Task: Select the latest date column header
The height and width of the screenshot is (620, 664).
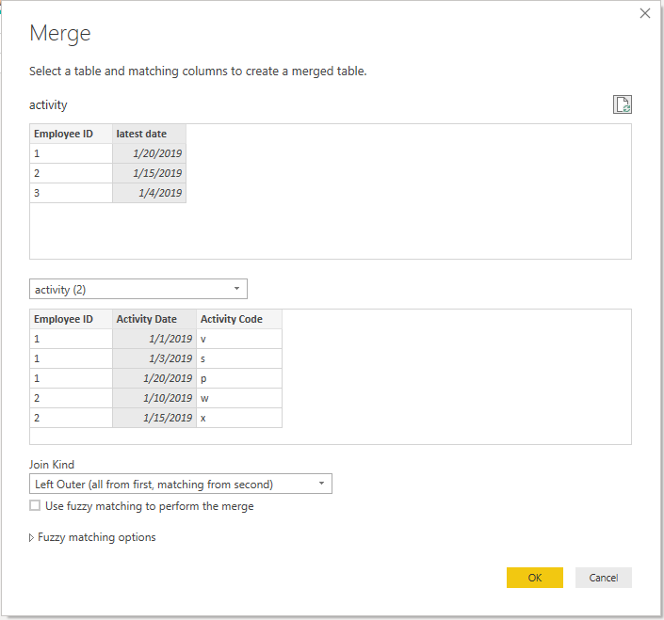Action: point(149,134)
